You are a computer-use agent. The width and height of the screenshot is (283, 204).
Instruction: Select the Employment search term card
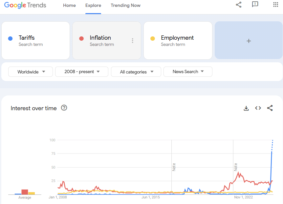tap(178, 40)
